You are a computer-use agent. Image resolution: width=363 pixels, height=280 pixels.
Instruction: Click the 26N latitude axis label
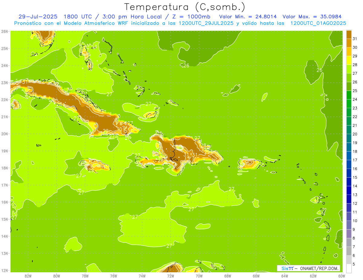point(5,31)
